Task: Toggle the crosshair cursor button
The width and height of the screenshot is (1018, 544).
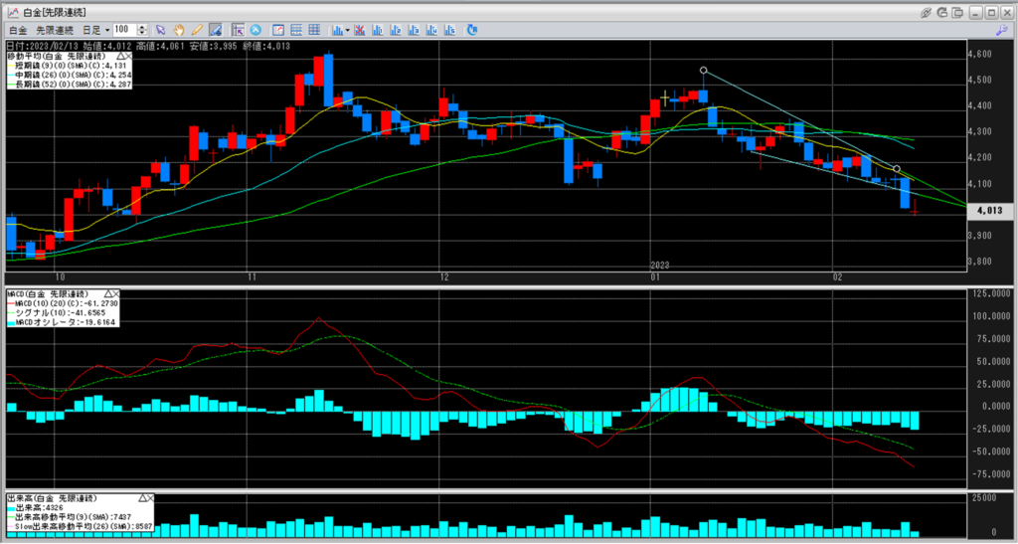Action: click(237, 30)
